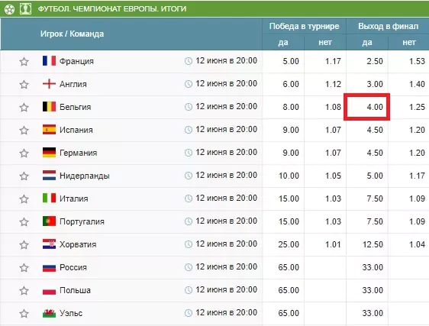Image resolution: width=429 pixels, height=326 pixels.
Task: Favorite Франция with its star icon
Action: click(24, 61)
